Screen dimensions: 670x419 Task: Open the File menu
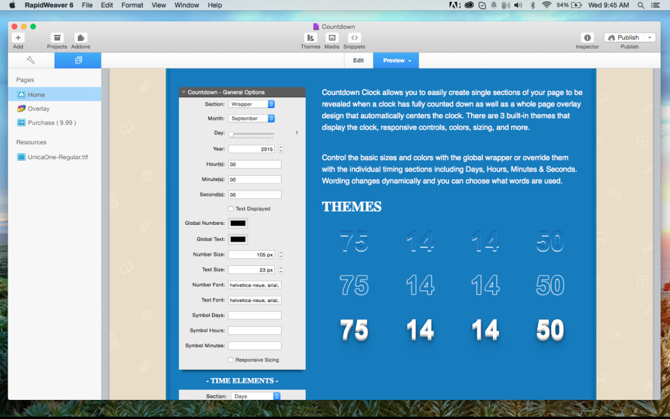click(x=88, y=5)
